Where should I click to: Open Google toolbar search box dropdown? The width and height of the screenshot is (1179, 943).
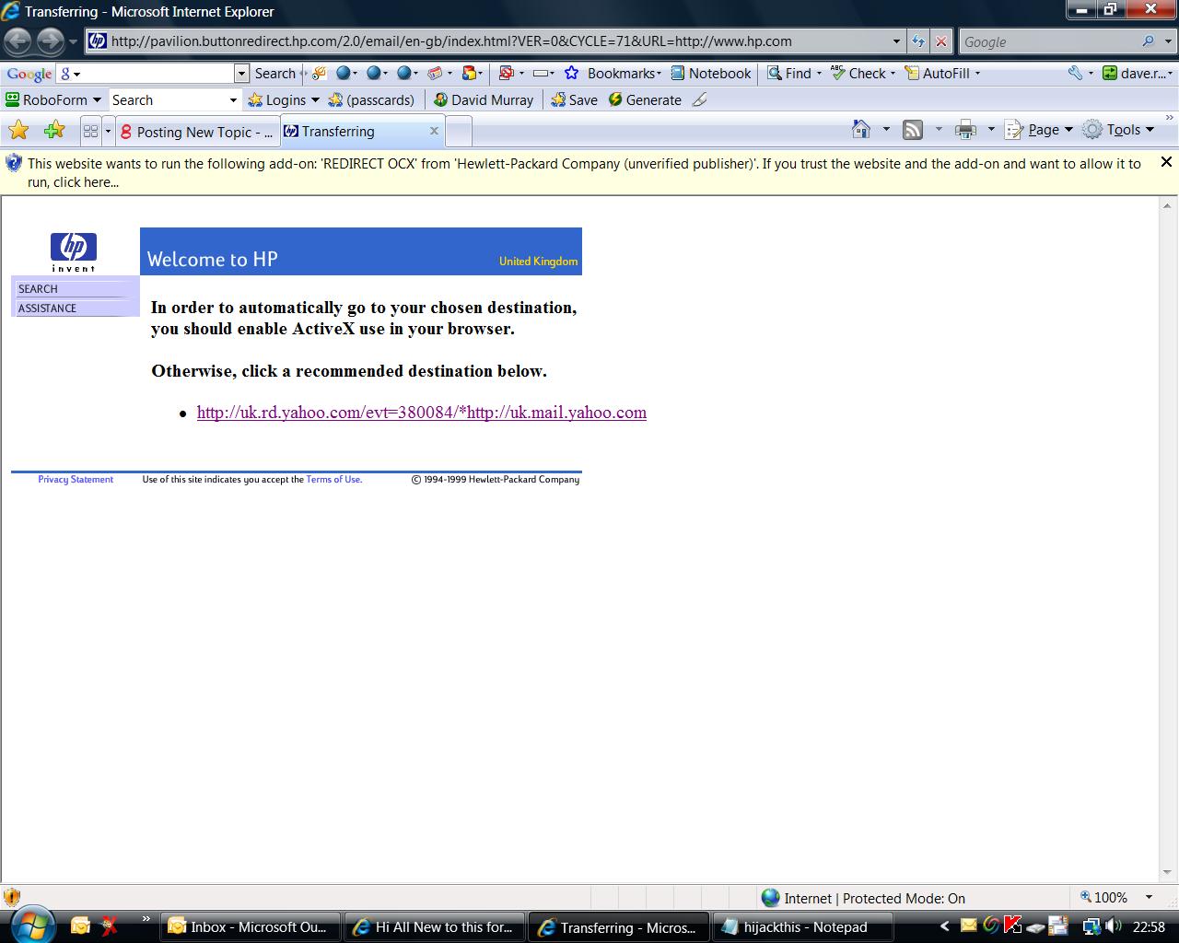(x=241, y=73)
